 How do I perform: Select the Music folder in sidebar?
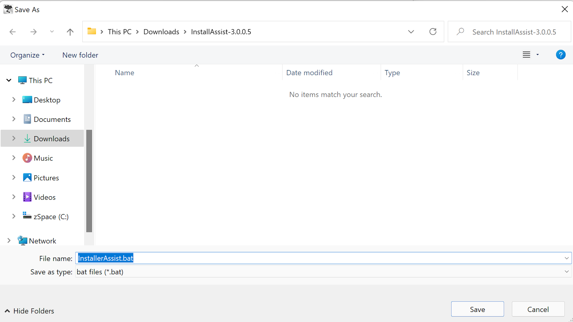coord(43,158)
